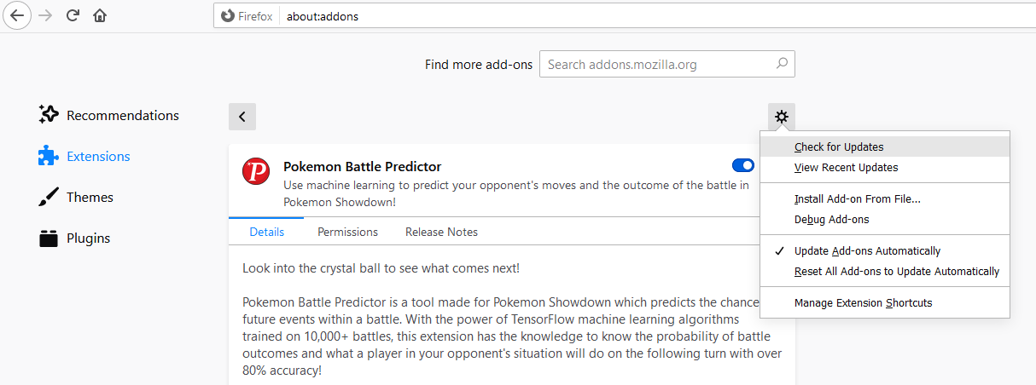Switch to the Permissions tab

[x=347, y=232]
